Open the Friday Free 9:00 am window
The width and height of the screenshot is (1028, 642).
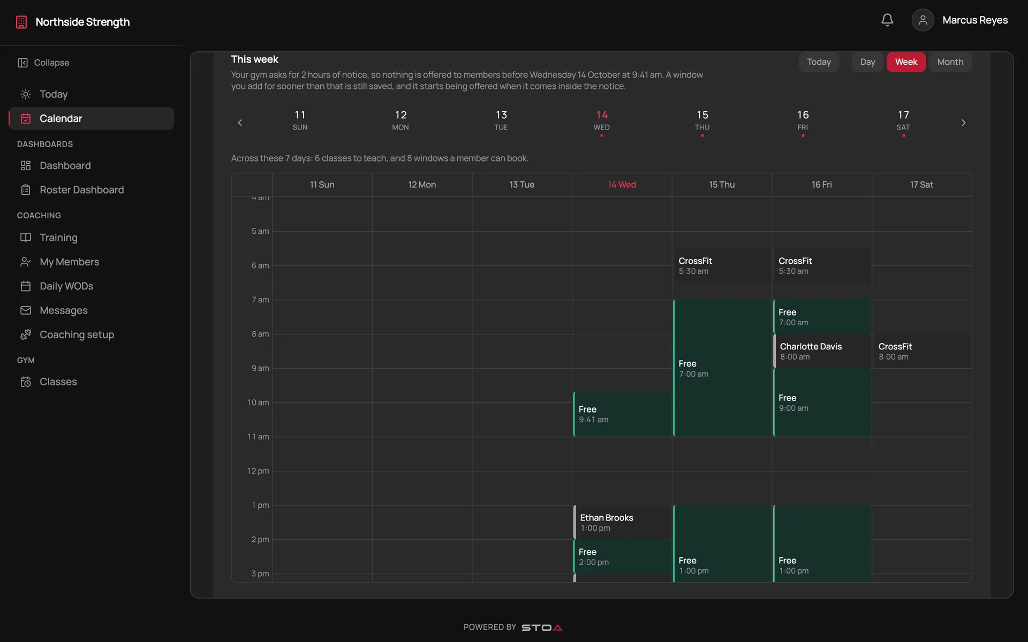(x=822, y=402)
